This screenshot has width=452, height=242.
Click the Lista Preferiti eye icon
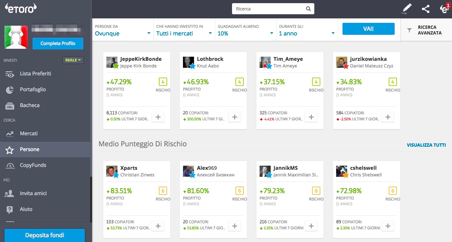coord(10,74)
